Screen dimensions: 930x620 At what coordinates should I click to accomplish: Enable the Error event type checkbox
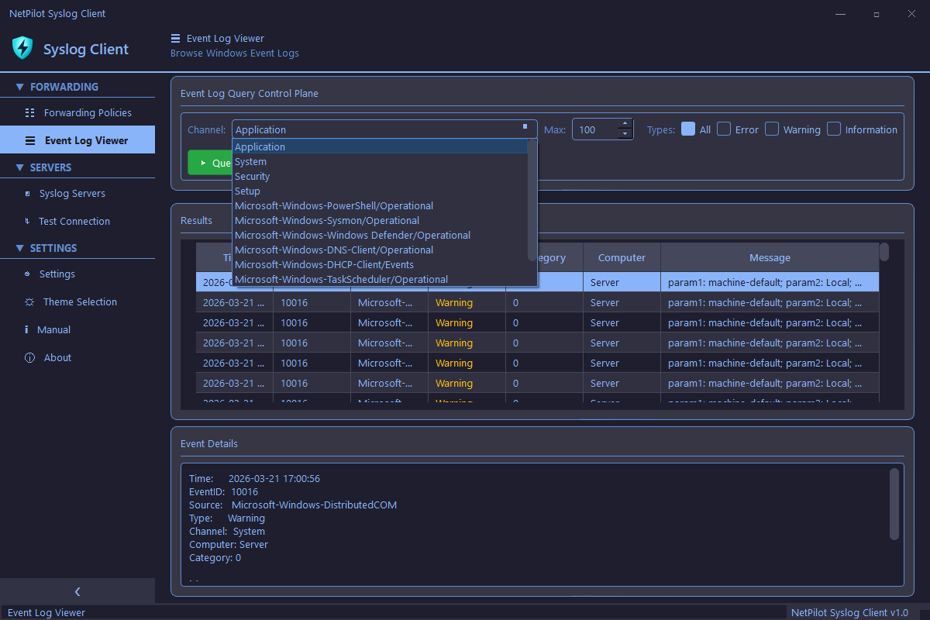[725, 129]
